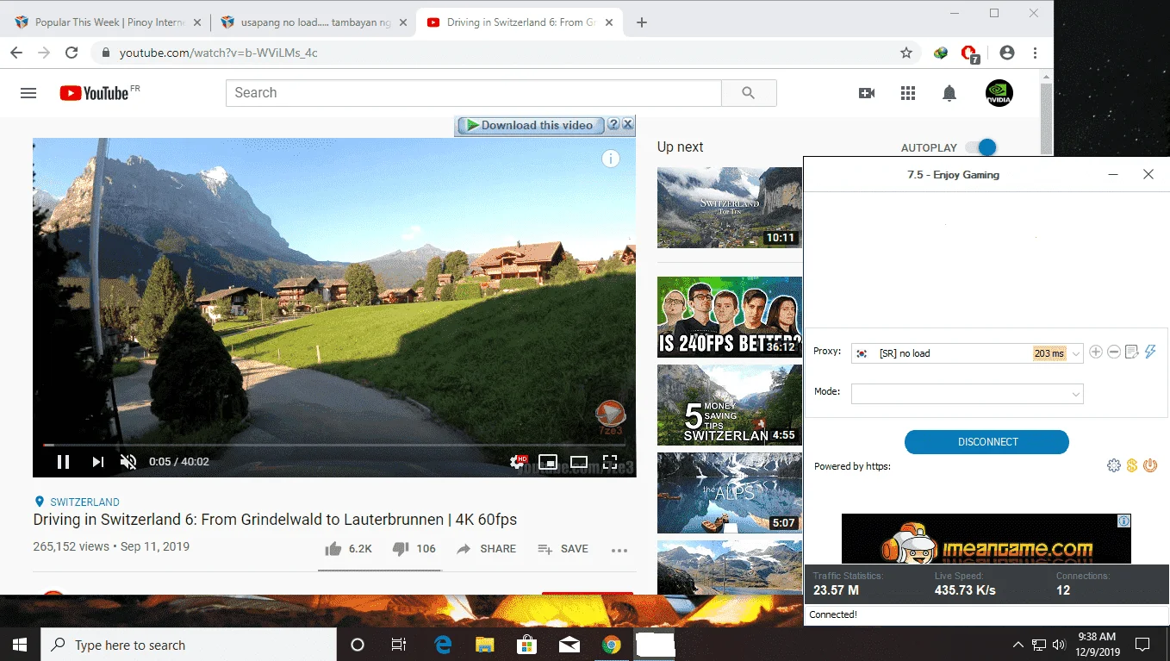Click the ad blocker extension with 7 badge
Screen dimensions: 1170x661
pos(969,53)
